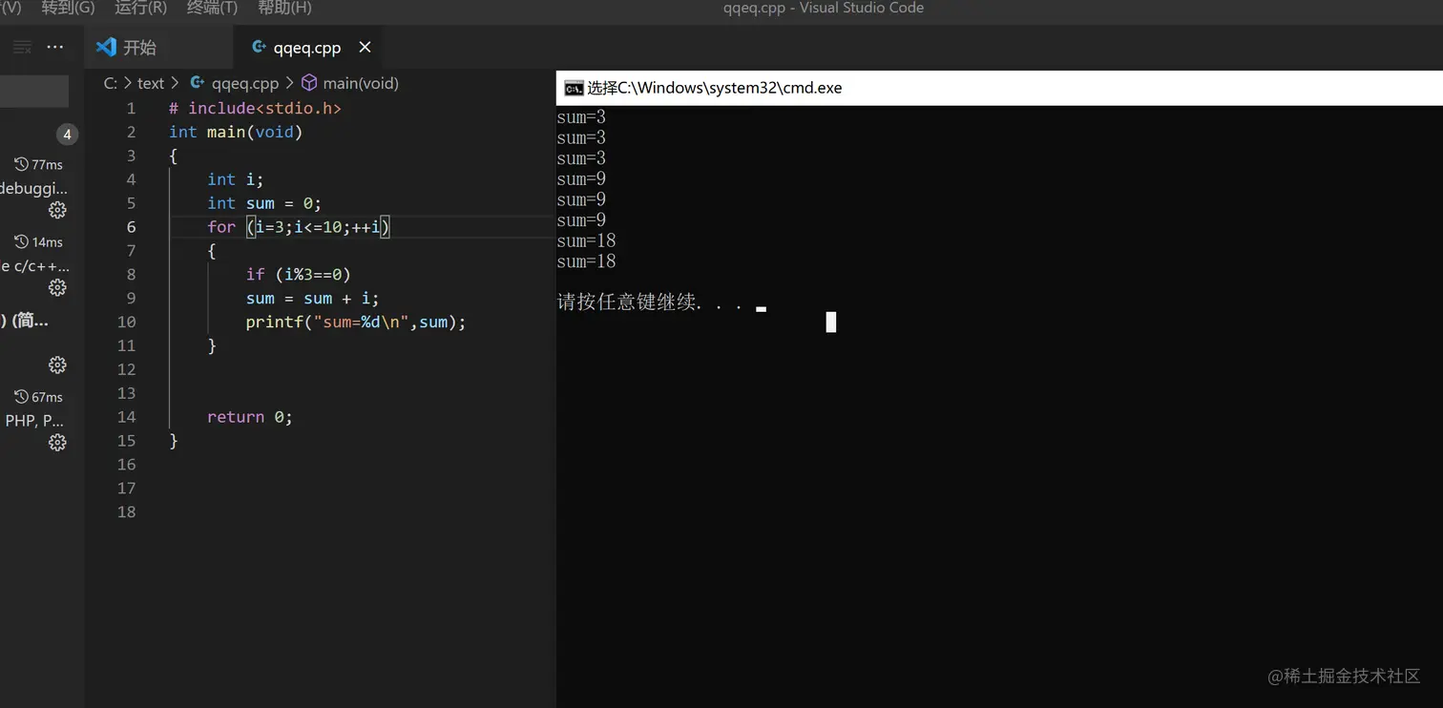Click the C++ file icon next to qqeq.cpp
The width and height of the screenshot is (1443, 708).
click(x=258, y=46)
